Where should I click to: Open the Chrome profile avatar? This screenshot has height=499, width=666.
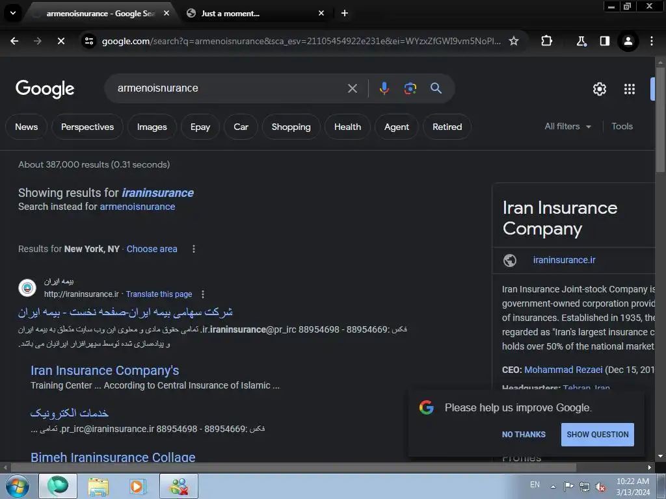[x=628, y=41]
